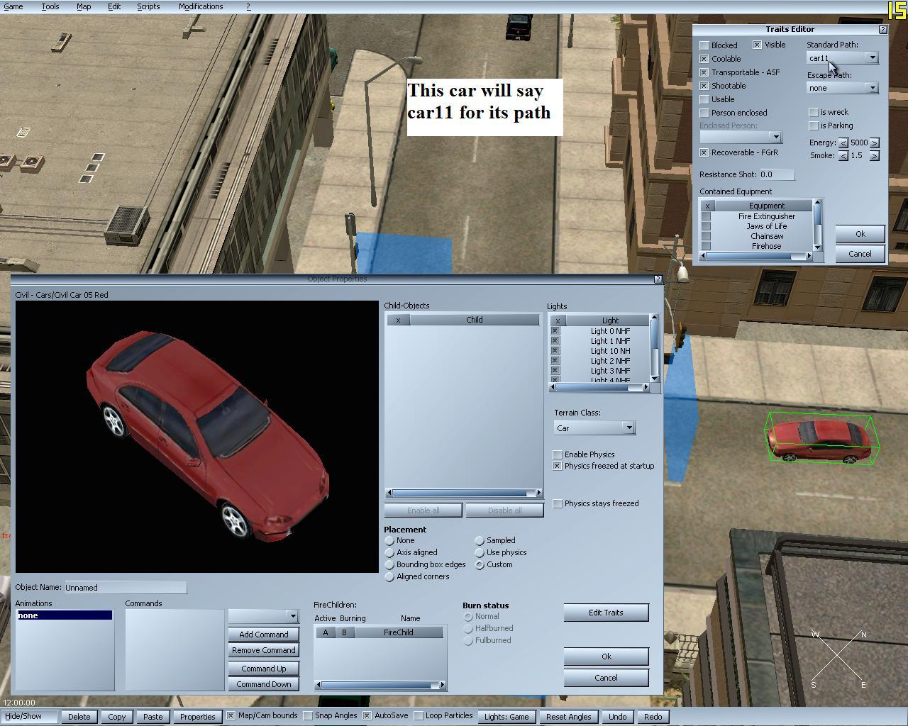The width and height of the screenshot is (908, 726).
Task: Select None placement option
Action: pyautogui.click(x=389, y=540)
